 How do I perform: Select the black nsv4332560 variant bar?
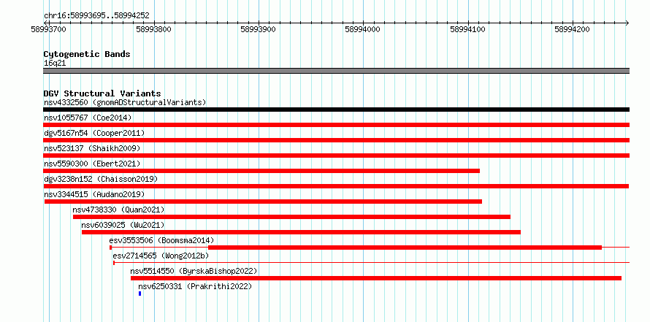click(x=336, y=110)
